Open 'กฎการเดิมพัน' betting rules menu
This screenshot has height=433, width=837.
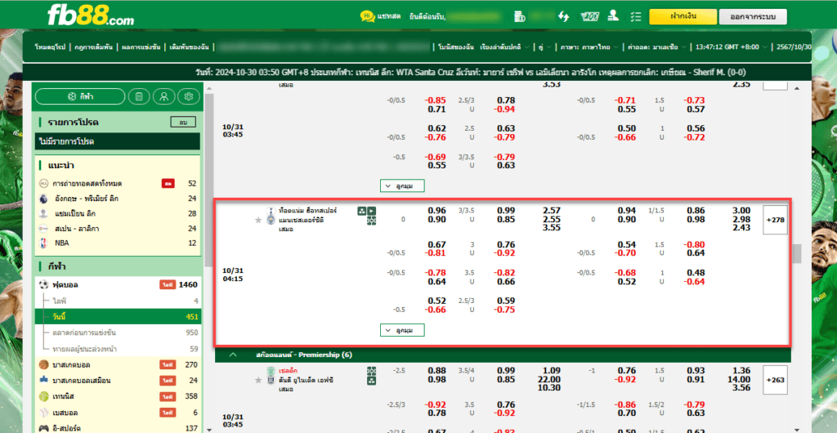click(x=93, y=47)
